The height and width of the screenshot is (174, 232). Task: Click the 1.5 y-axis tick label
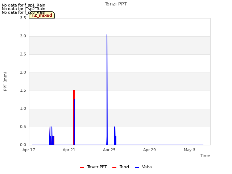tap(23, 90)
